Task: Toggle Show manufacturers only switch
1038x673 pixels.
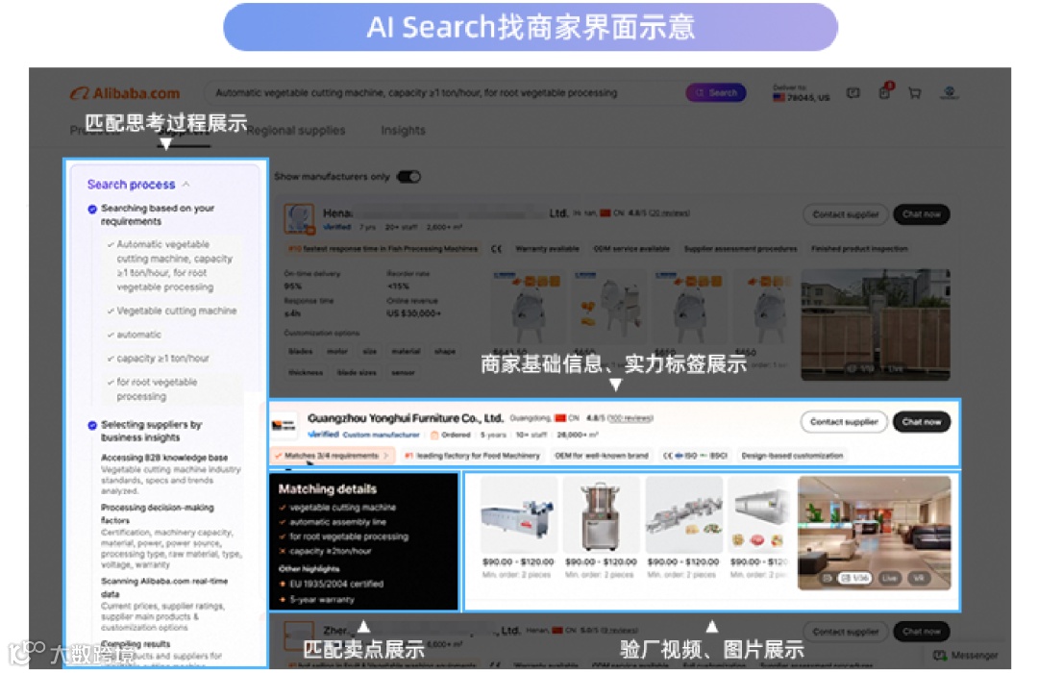Action: (408, 177)
